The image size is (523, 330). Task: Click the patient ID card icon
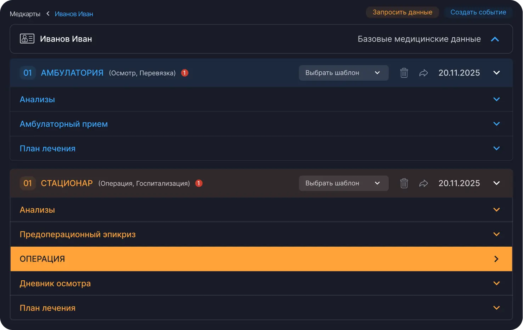click(27, 39)
